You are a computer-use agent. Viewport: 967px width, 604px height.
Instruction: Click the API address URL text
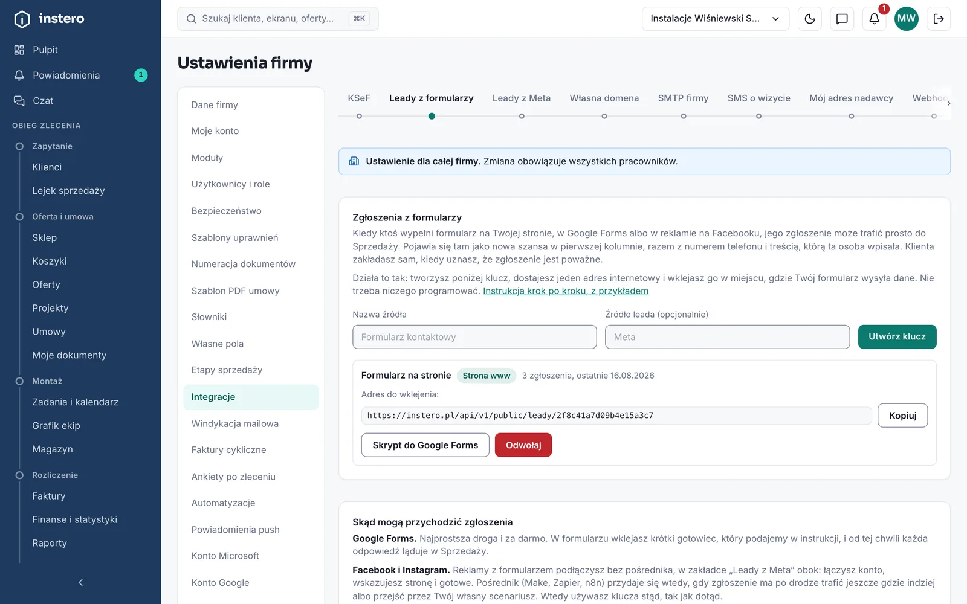[x=510, y=416]
